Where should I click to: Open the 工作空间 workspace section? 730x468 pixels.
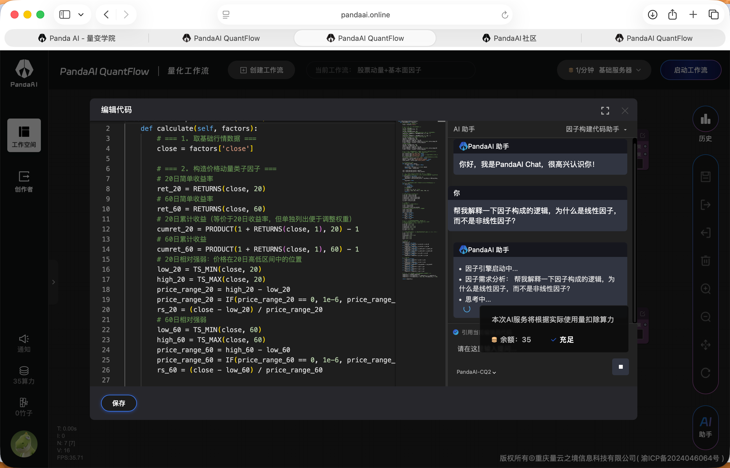(24, 135)
